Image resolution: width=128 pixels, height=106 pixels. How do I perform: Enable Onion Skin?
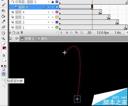(67, 33)
